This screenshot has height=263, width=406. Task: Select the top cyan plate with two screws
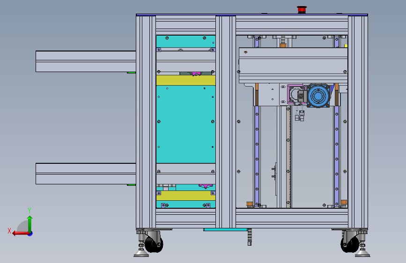coord(185,42)
